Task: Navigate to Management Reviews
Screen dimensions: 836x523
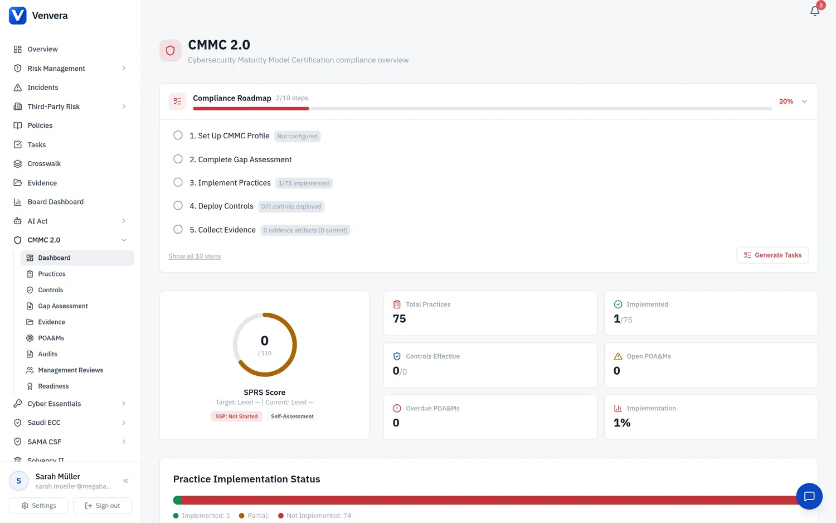Action: click(x=77, y=370)
